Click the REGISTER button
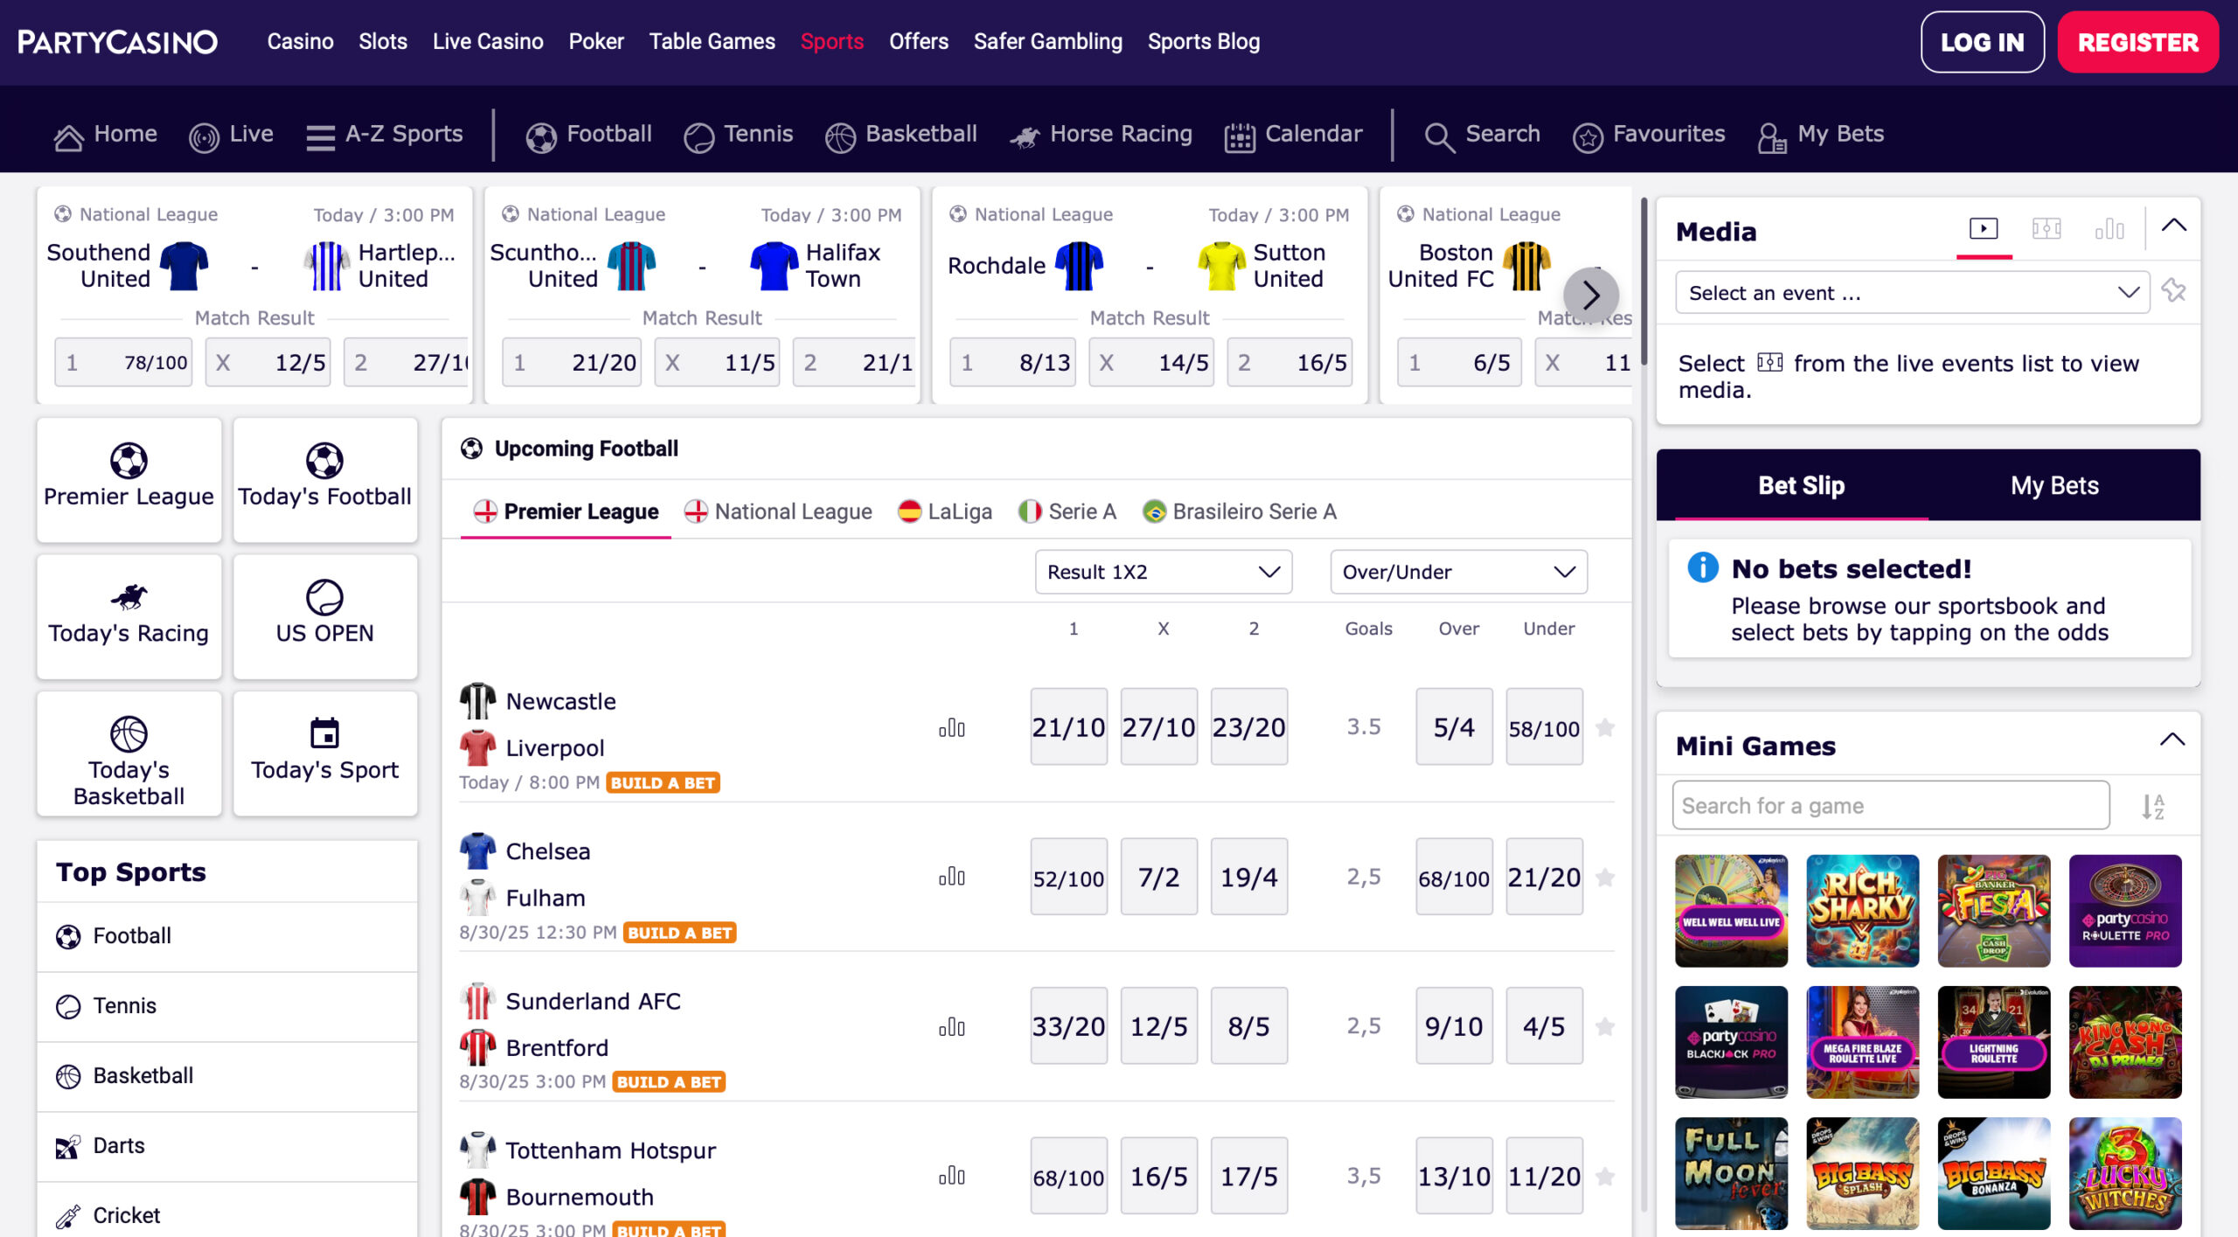2238x1237 pixels. [2137, 41]
